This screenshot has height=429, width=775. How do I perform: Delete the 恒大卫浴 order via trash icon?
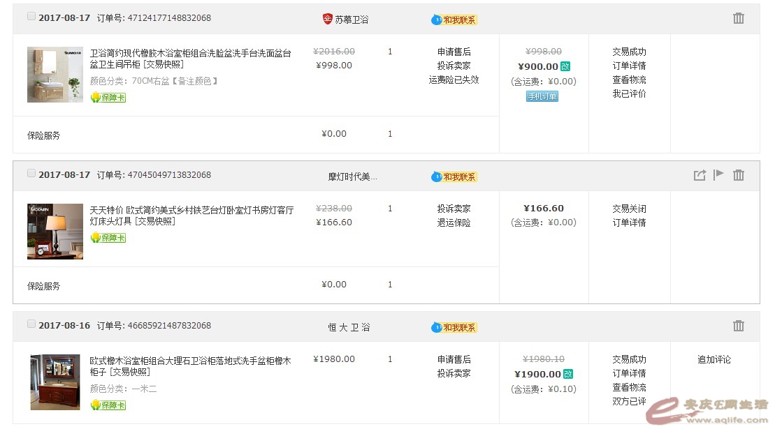coord(738,326)
